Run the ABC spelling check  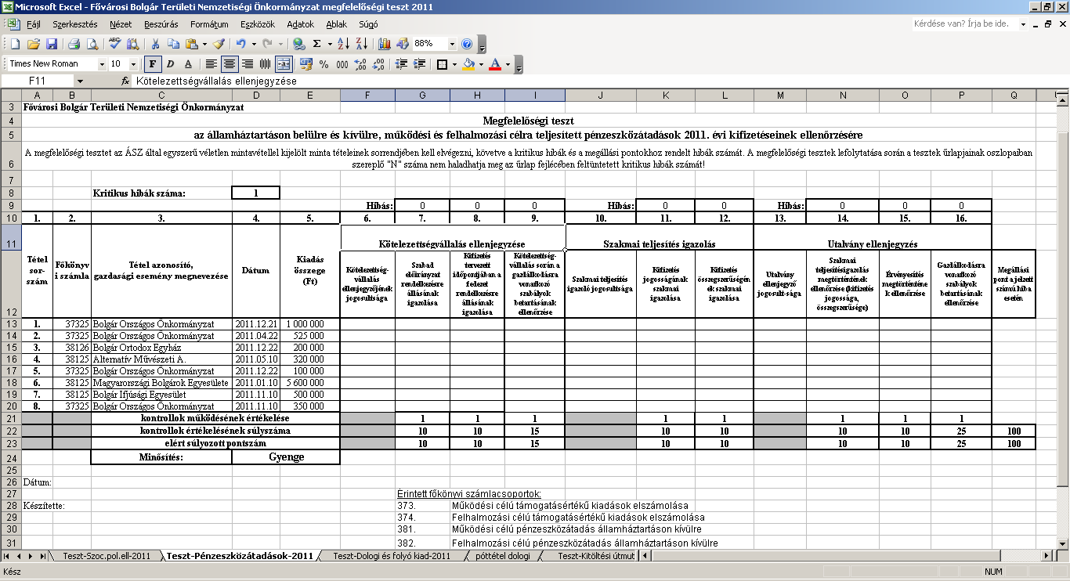[x=115, y=44]
